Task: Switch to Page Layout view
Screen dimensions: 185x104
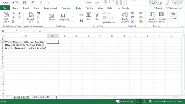Action: point(145,101)
